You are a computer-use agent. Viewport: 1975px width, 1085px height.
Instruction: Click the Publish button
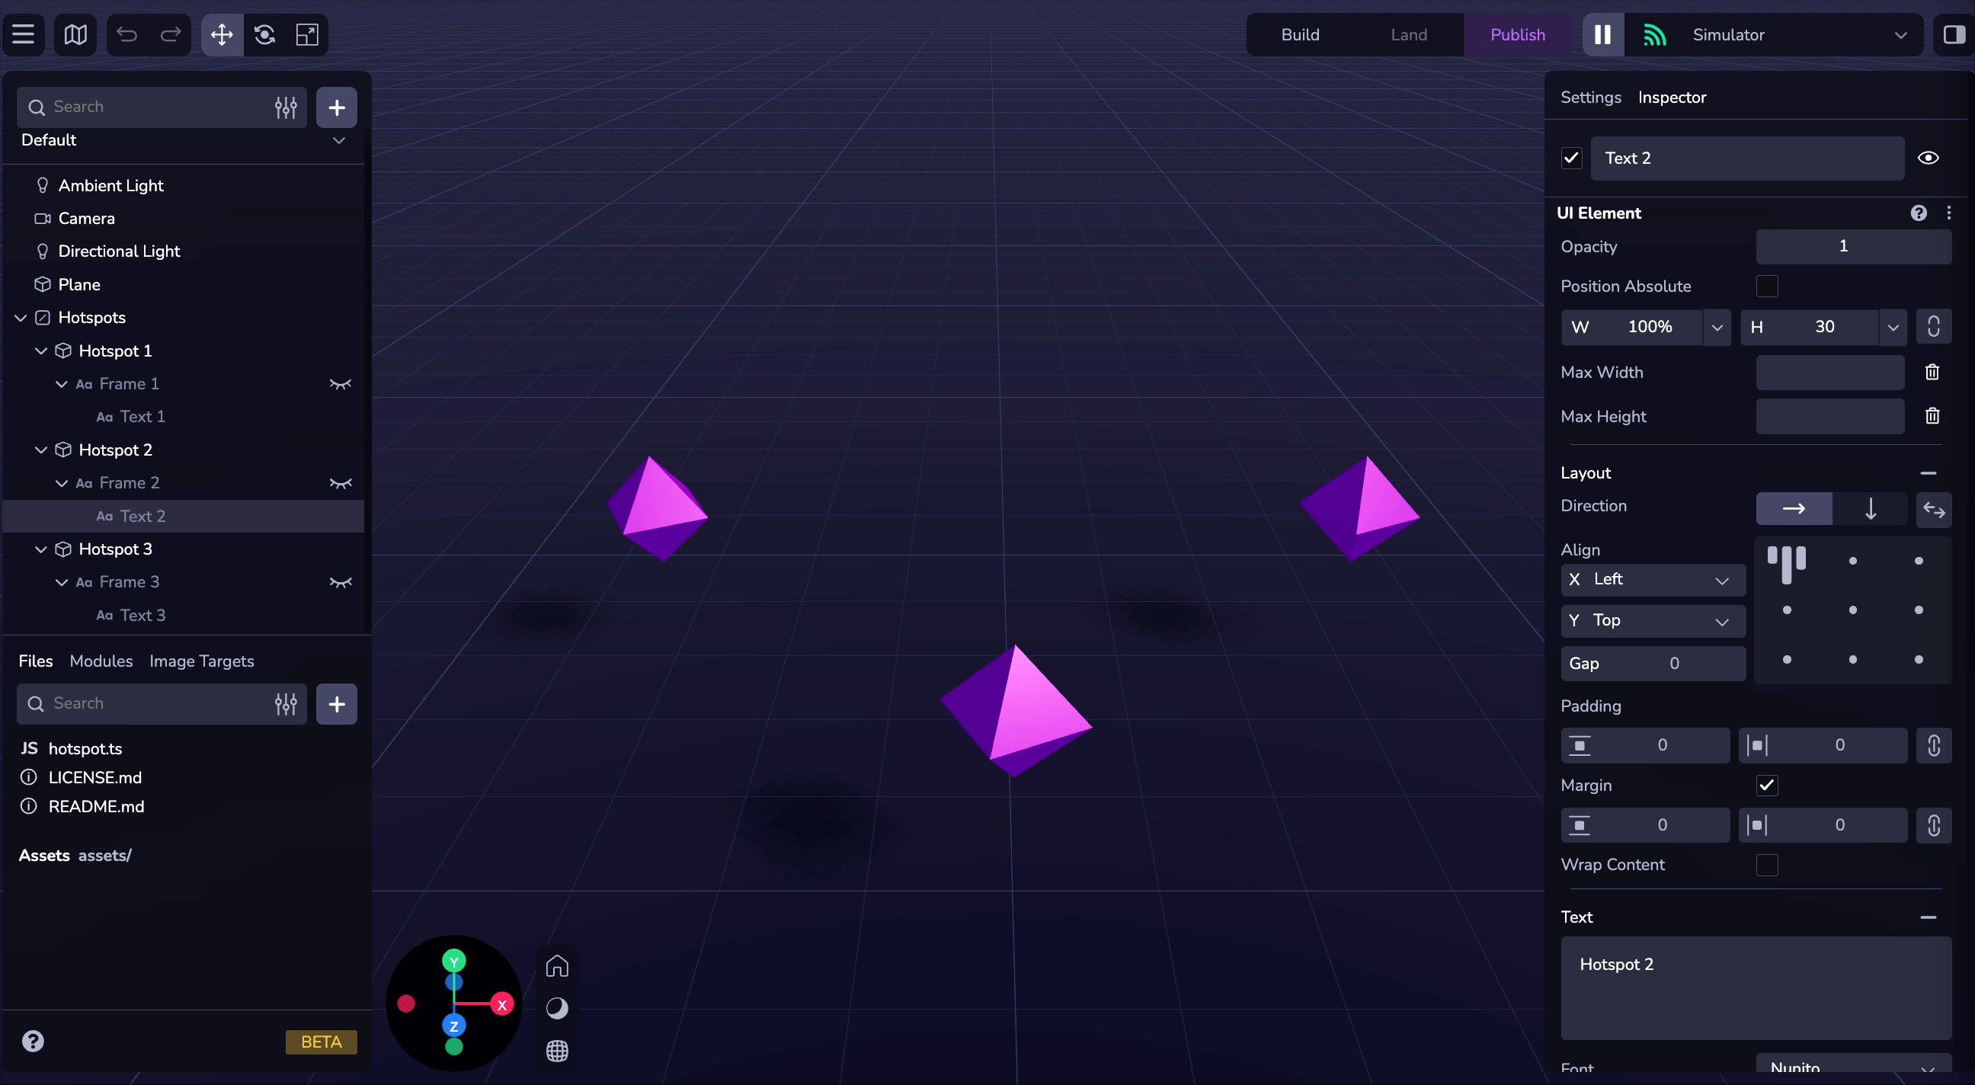[x=1516, y=34]
